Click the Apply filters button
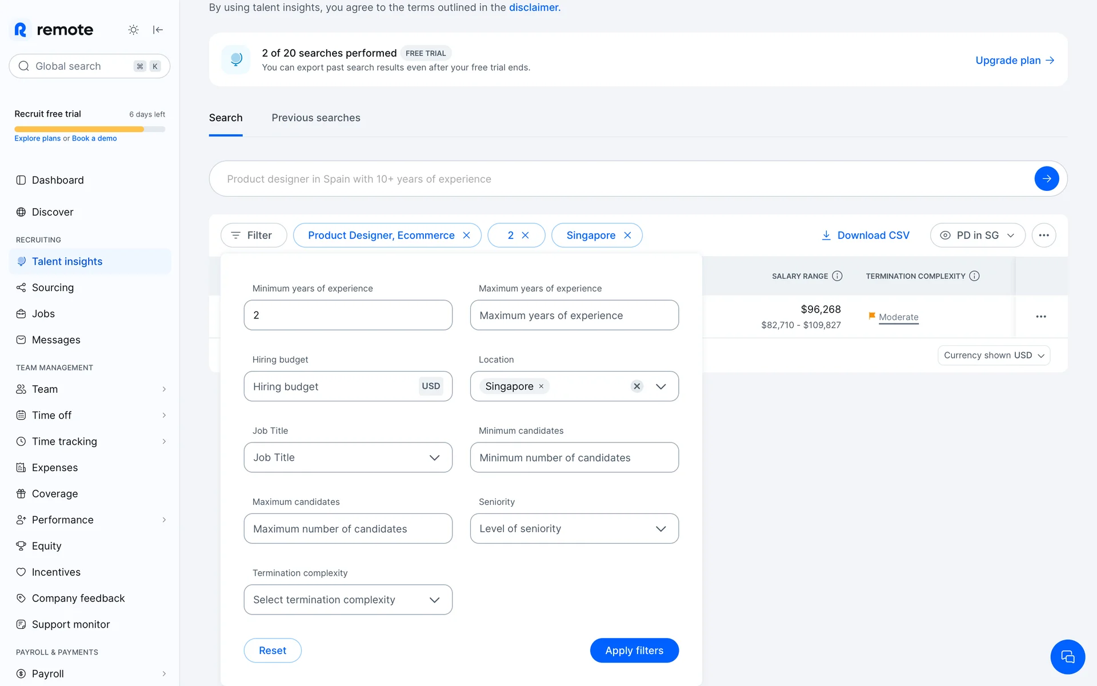Viewport: 1097px width, 686px height. (x=634, y=651)
